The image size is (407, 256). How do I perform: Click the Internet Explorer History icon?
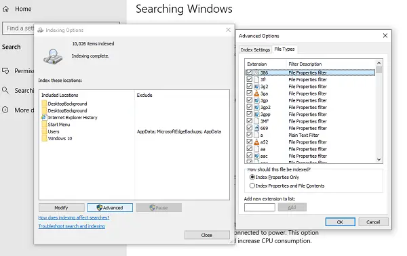pyautogui.click(x=44, y=117)
